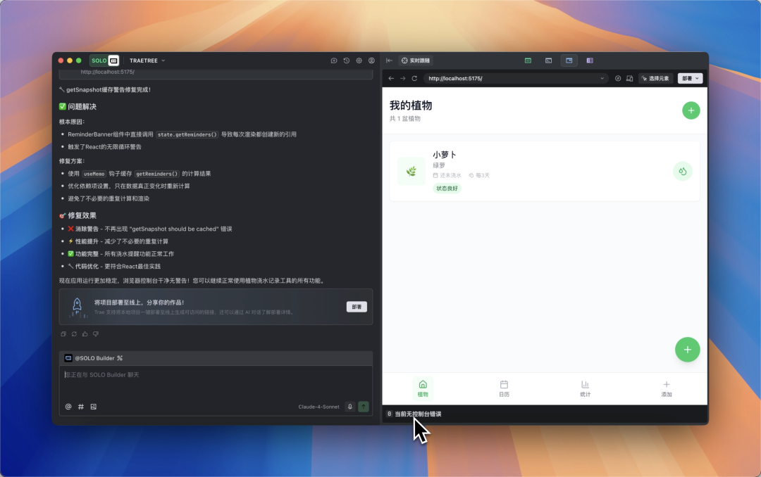The width and height of the screenshot is (761, 477).
Task: Switch to the purple document view icon
Action: pos(590,61)
